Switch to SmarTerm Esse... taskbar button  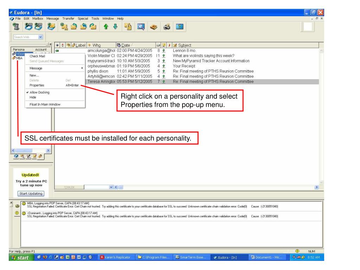[x=191, y=257]
